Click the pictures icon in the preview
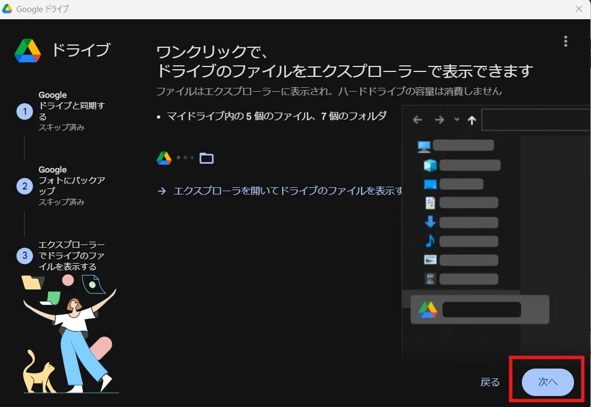Screen dimensions: 591x407 click(x=430, y=259)
